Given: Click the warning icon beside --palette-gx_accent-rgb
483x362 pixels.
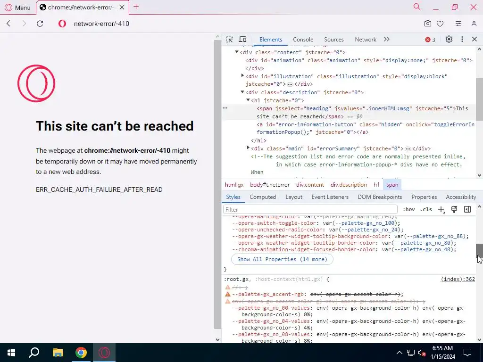Looking at the screenshot, I should (x=228, y=294).
